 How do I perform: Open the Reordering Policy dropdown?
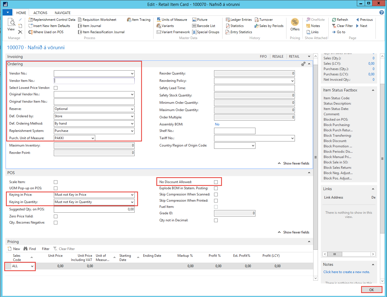292,81
